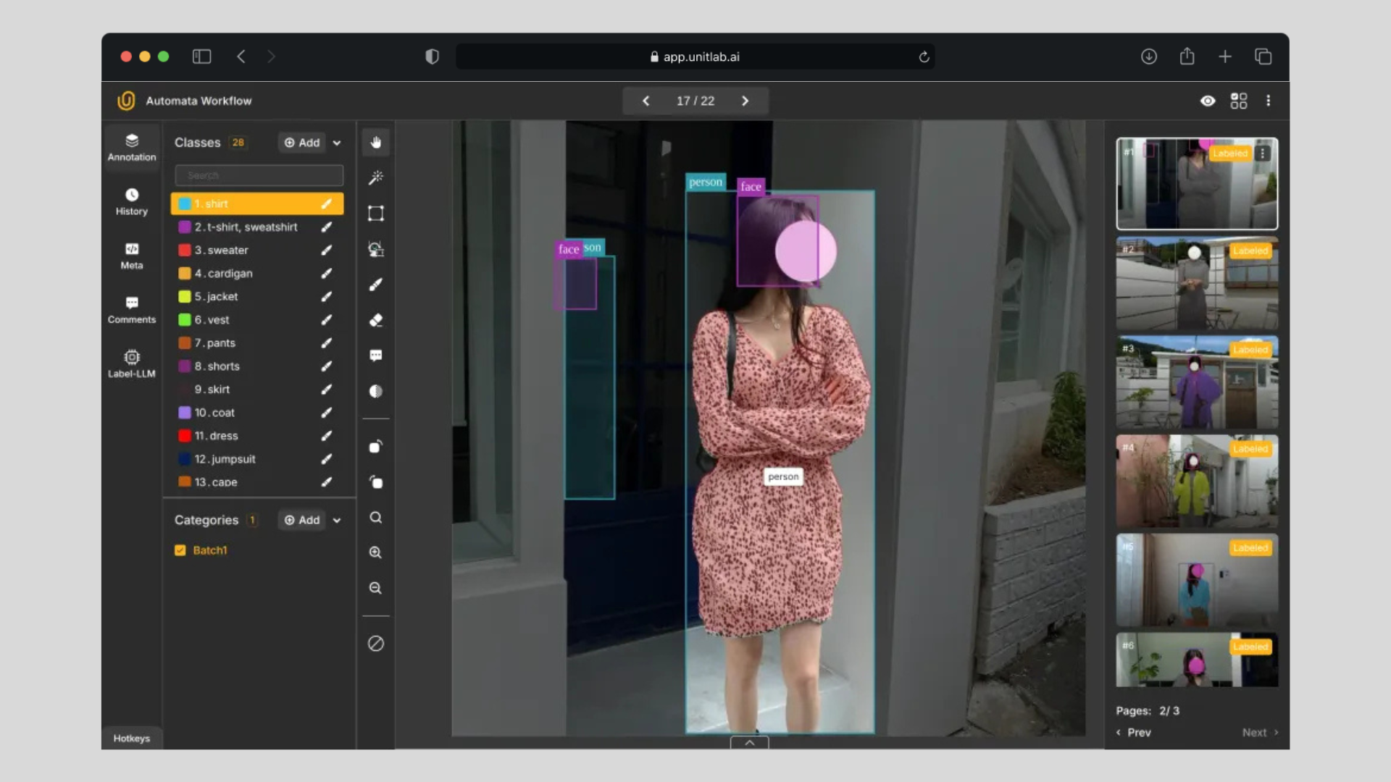The width and height of the screenshot is (1391, 782).
Task: Click the zoom in magnifier
Action: (x=375, y=552)
